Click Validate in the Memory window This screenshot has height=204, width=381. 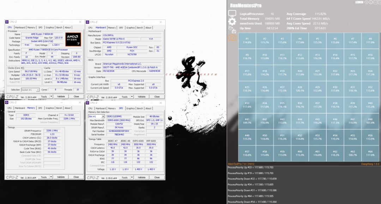point(61,177)
